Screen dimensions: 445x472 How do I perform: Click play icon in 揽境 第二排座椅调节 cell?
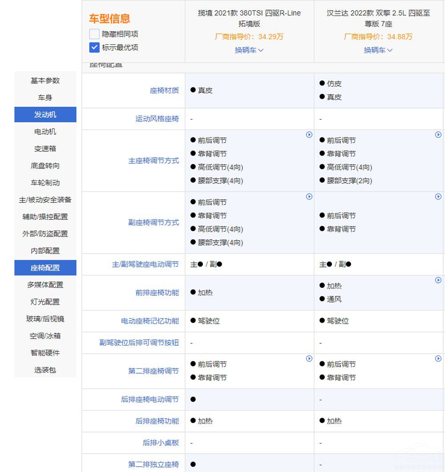[x=309, y=359]
